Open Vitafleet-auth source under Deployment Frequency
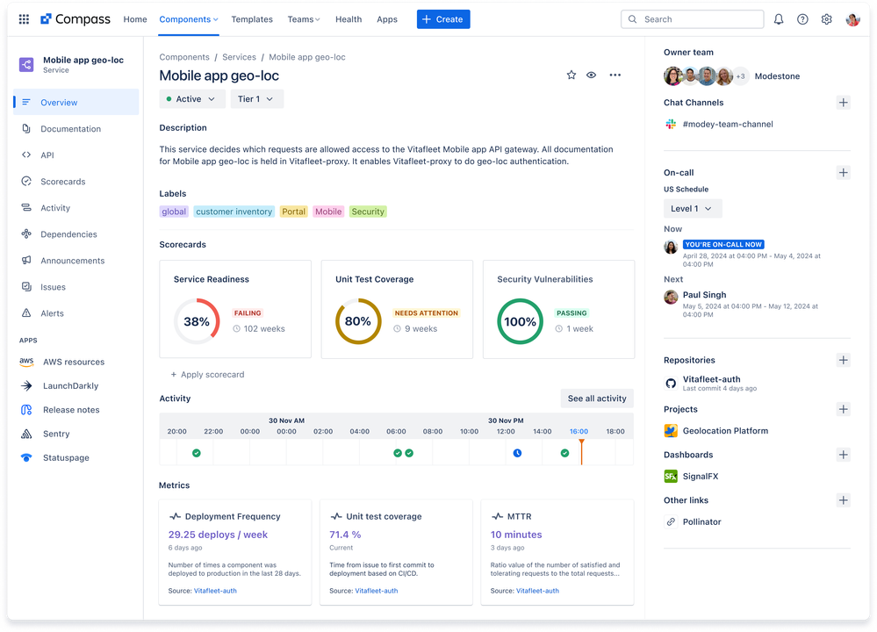Image resolution: width=877 pixels, height=632 pixels. (215, 591)
